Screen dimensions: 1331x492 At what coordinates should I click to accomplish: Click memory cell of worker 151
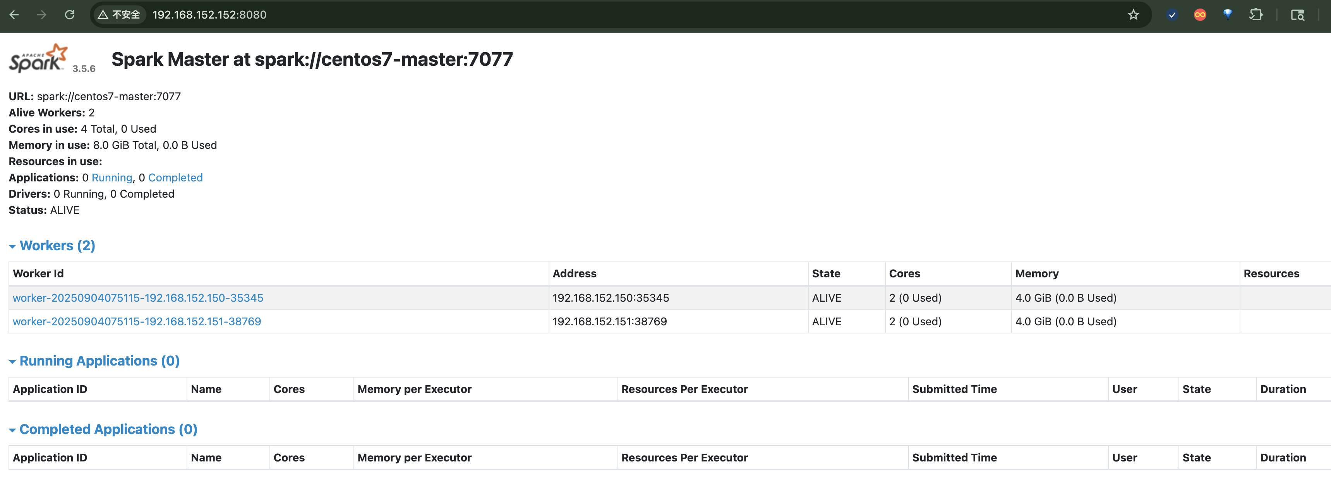[x=1125, y=322]
